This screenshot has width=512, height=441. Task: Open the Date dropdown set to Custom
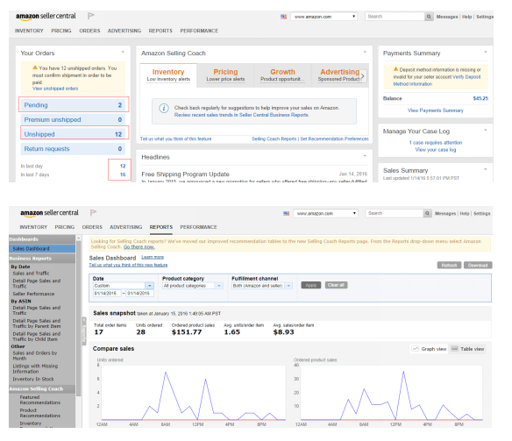124,286
